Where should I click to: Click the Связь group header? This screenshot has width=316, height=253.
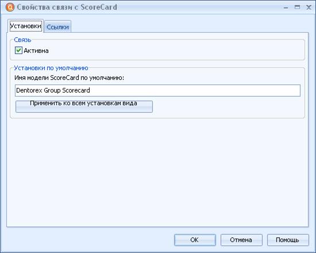pos(22,40)
